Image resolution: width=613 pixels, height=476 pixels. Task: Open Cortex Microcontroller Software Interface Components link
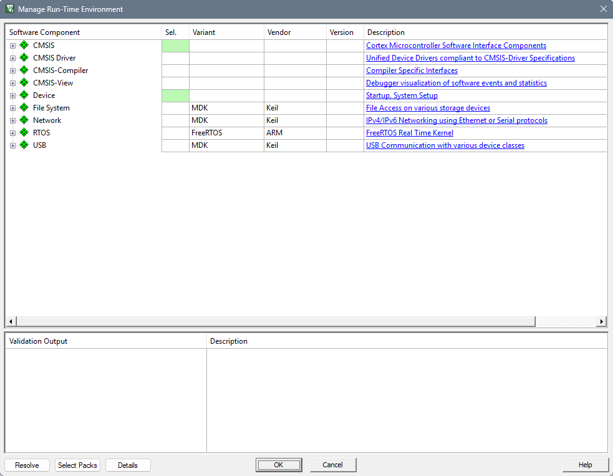pyautogui.click(x=456, y=46)
